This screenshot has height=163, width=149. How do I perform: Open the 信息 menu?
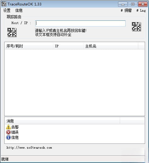(19, 10)
